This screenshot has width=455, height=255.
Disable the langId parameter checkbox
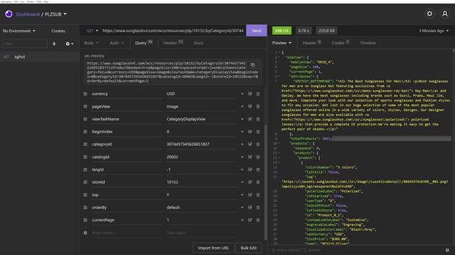[x=250, y=169]
